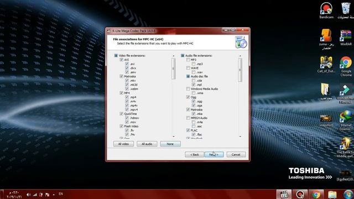Open the Windows Start orb
354x199 pixels.
click(348, 194)
